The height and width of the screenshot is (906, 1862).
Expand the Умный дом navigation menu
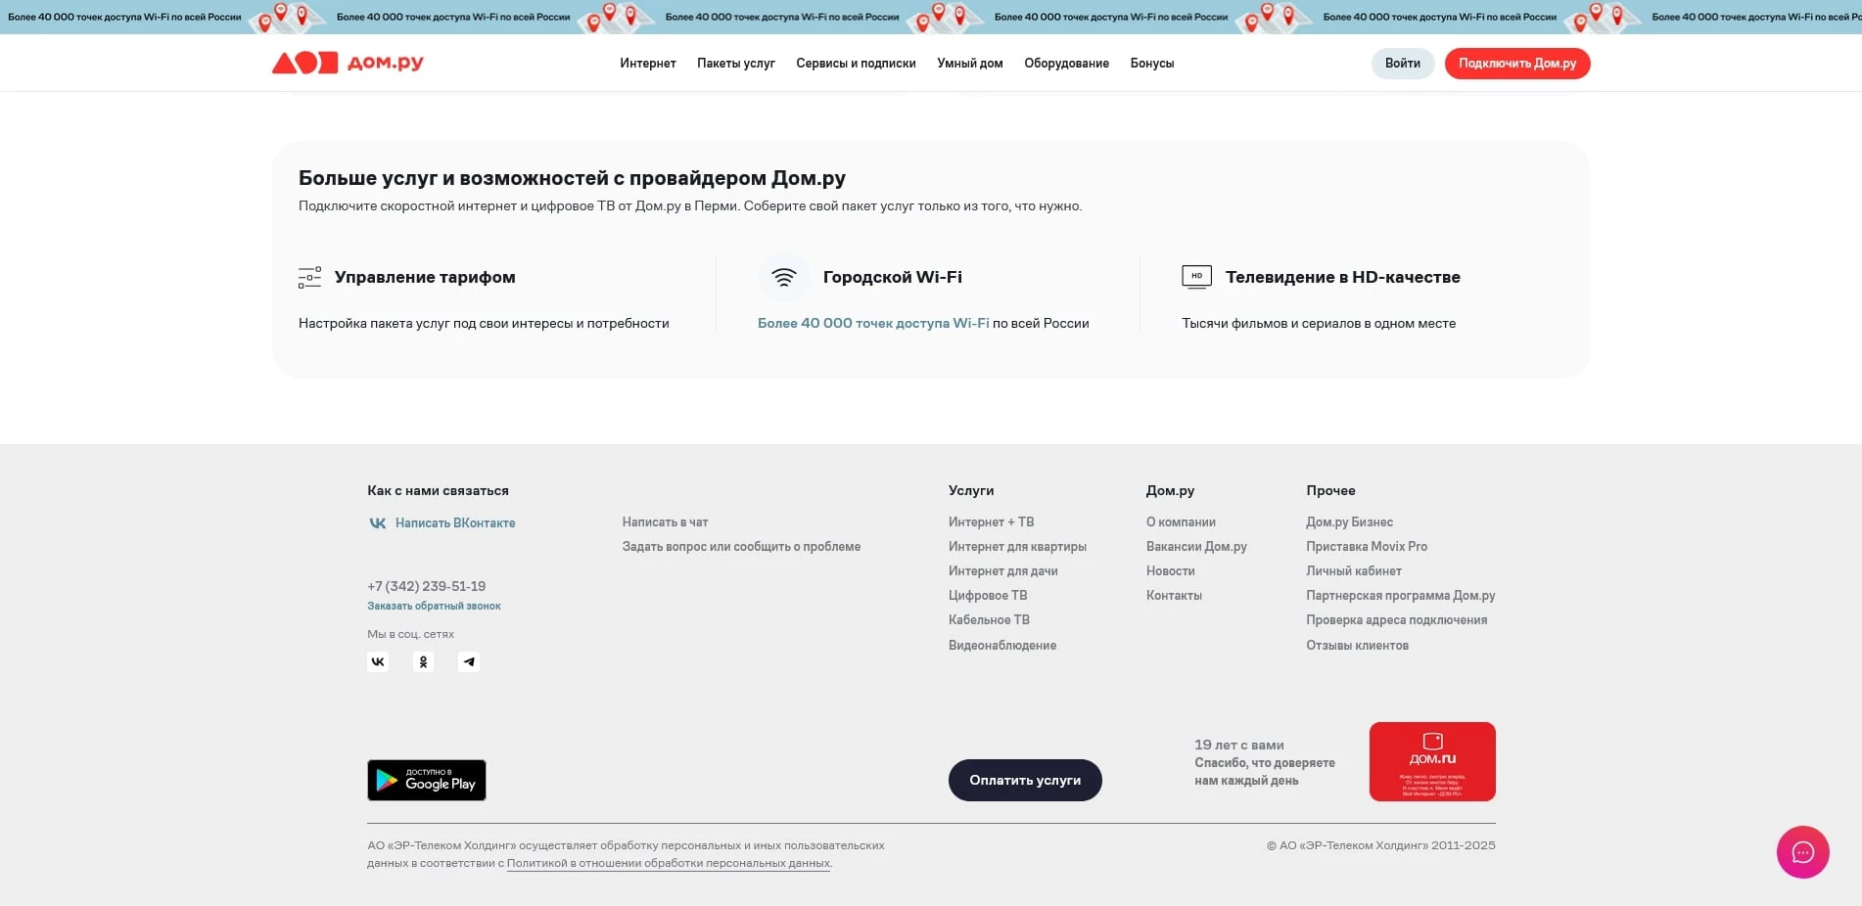[969, 64]
